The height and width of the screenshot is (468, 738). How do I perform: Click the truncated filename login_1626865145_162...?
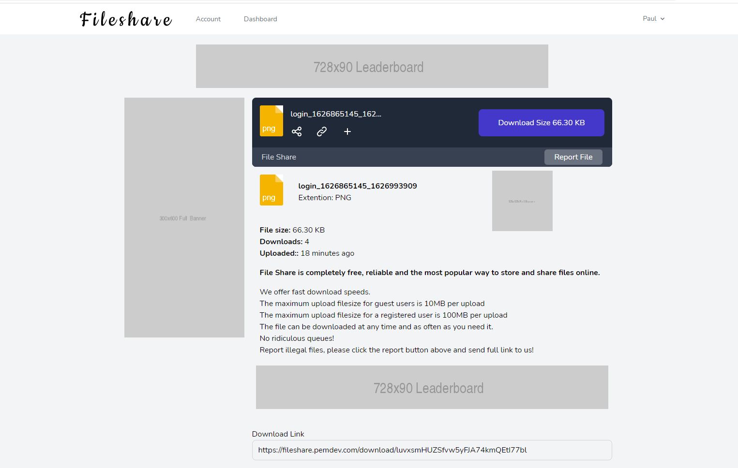pyautogui.click(x=336, y=114)
